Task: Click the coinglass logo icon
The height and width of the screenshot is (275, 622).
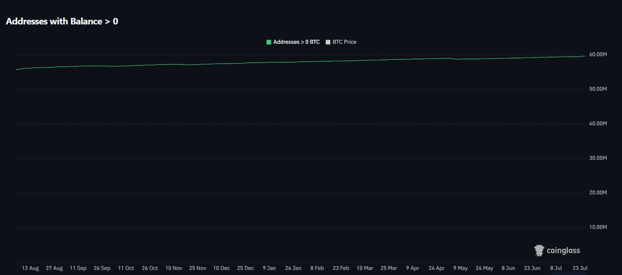Action: tap(539, 251)
